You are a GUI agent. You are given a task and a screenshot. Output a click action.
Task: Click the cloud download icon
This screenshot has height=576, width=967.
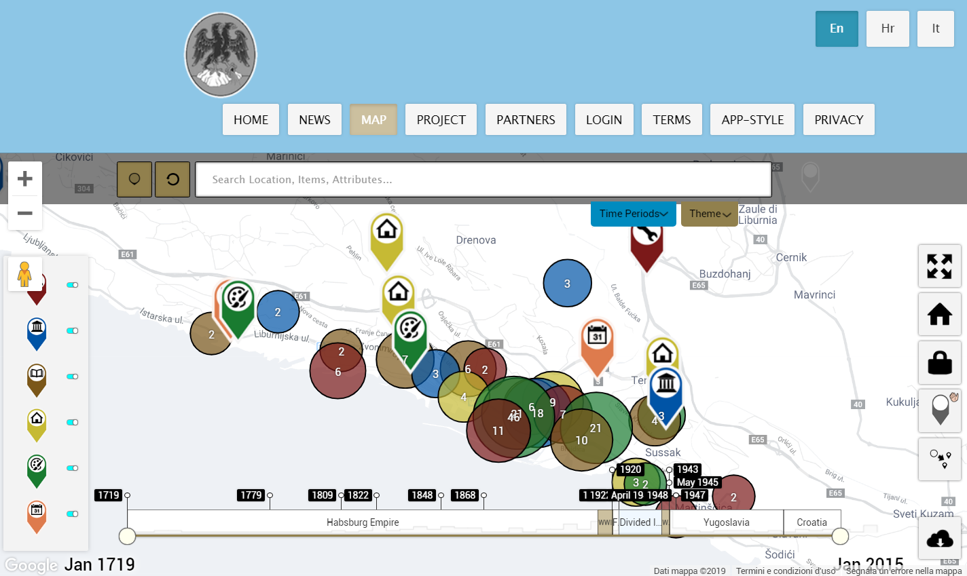939,539
